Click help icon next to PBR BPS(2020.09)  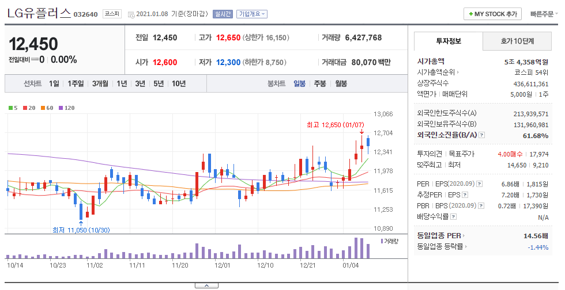(x=481, y=206)
